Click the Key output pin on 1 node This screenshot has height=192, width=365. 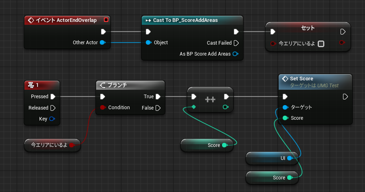pos(52,119)
